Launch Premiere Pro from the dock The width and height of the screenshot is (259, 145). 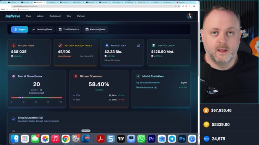click(x=151, y=139)
